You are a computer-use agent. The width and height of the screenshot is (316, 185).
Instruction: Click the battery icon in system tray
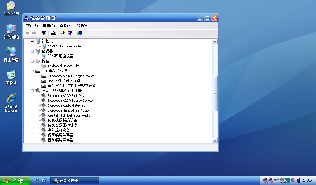coord(298,180)
